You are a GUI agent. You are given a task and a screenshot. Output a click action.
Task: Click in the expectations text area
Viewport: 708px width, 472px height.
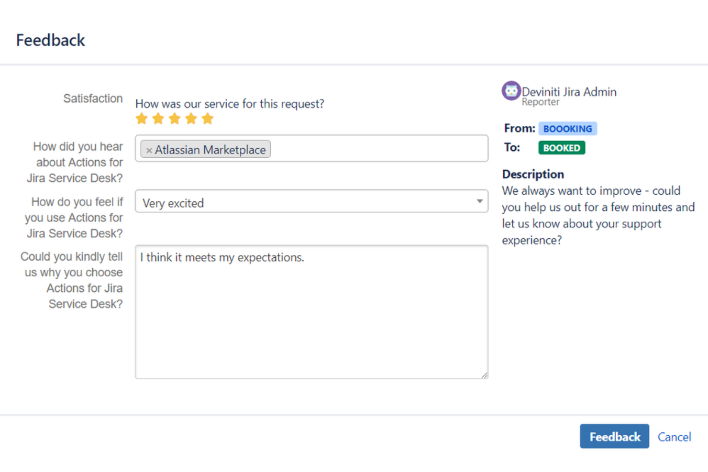[x=311, y=312]
